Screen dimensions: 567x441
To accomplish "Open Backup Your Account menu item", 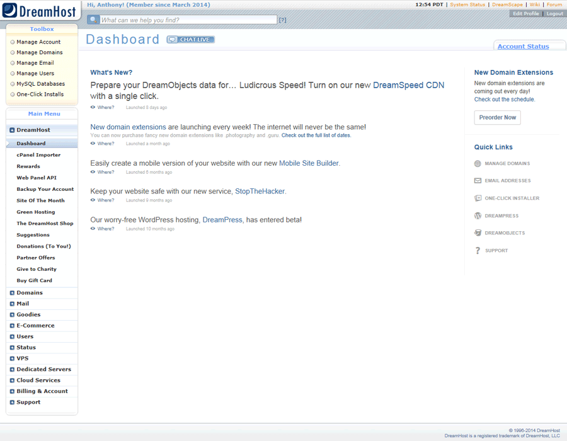I will click(x=45, y=189).
